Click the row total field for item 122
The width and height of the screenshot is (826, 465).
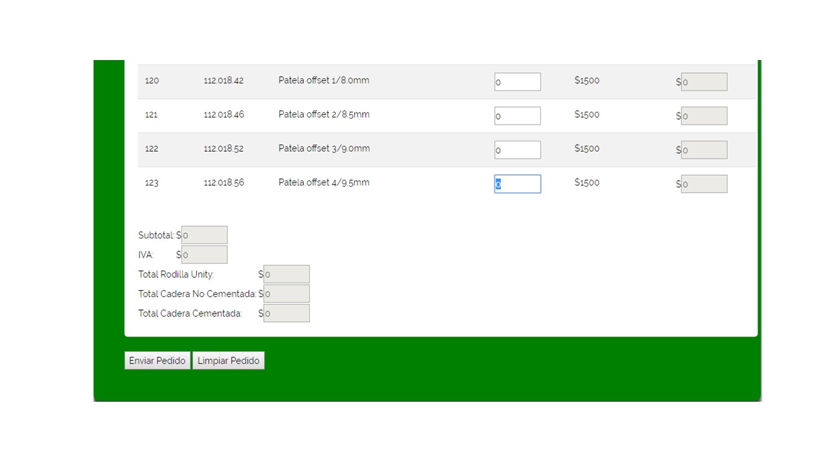coord(704,150)
